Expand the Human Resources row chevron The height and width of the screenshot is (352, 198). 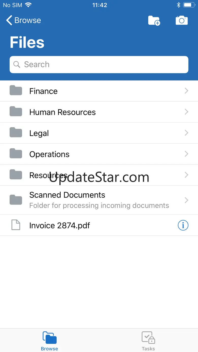[187, 112]
